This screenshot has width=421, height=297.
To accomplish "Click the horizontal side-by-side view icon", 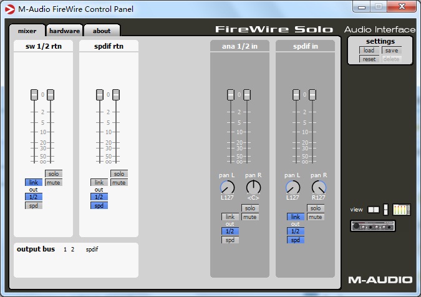I will [374, 210].
